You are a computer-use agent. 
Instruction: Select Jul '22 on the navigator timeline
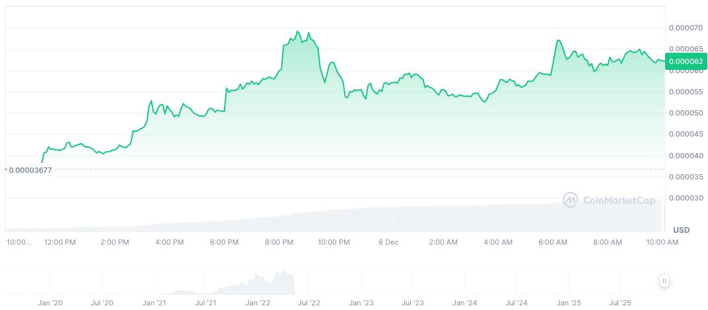(309, 303)
